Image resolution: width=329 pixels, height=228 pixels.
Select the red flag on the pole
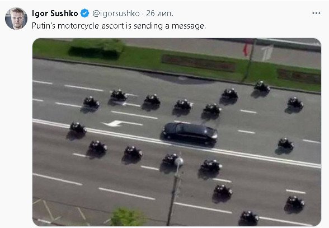(246, 50)
